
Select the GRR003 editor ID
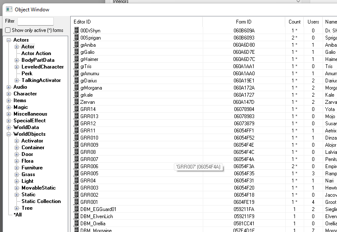(89, 187)
